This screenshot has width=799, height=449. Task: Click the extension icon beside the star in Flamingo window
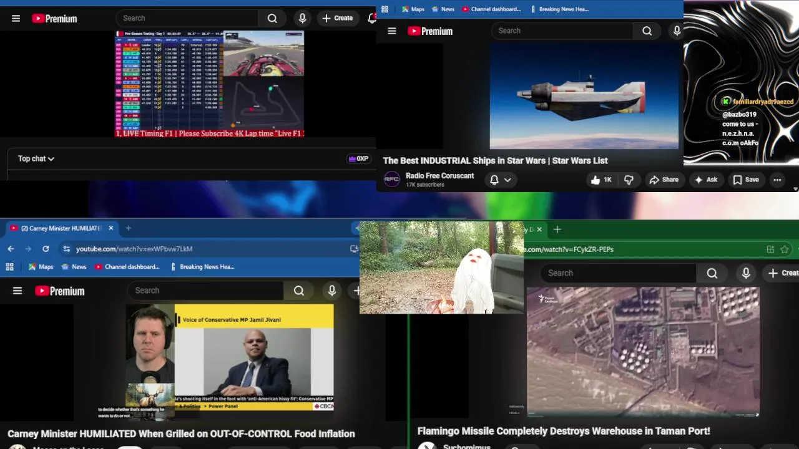coord(770,249)
